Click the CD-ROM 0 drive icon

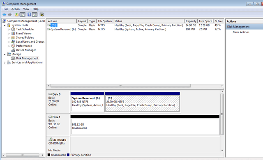[50, 139]
